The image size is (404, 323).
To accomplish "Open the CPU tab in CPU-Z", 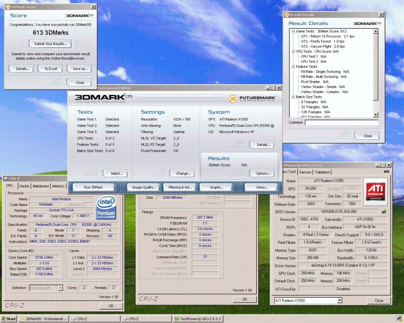I will coord(9,186).
